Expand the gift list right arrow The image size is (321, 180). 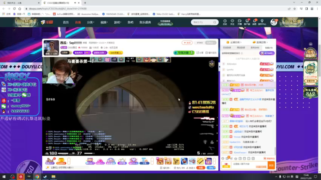[x=214, y=161]
